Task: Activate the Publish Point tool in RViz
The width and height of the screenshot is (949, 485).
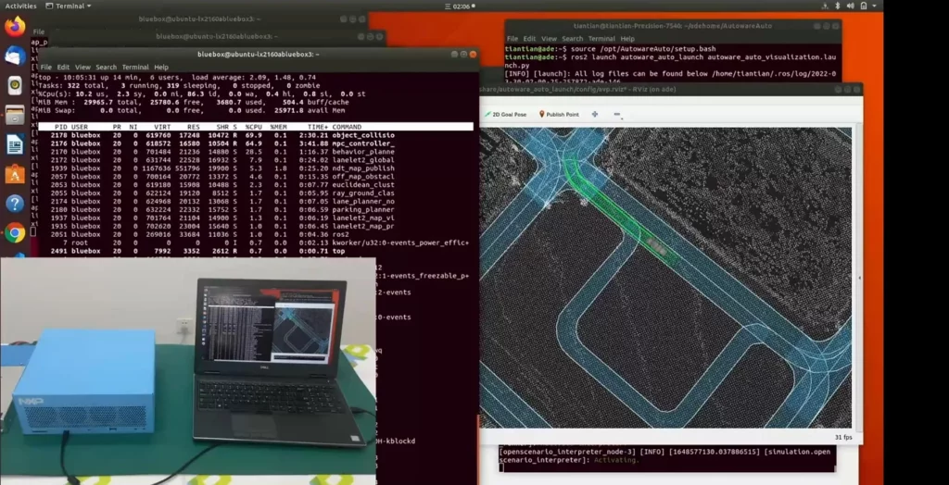Action: click(558, 114)
